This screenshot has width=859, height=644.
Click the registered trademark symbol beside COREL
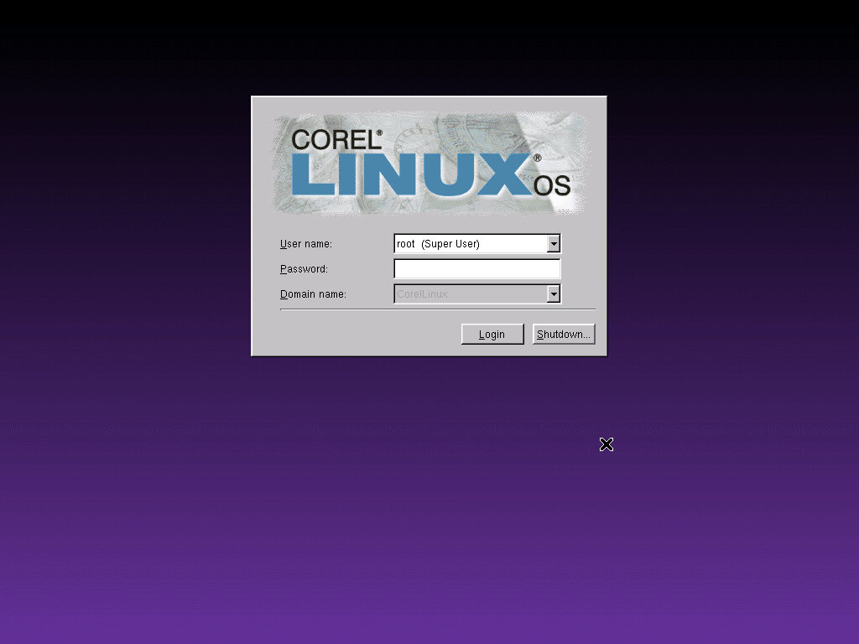[379, 132]
